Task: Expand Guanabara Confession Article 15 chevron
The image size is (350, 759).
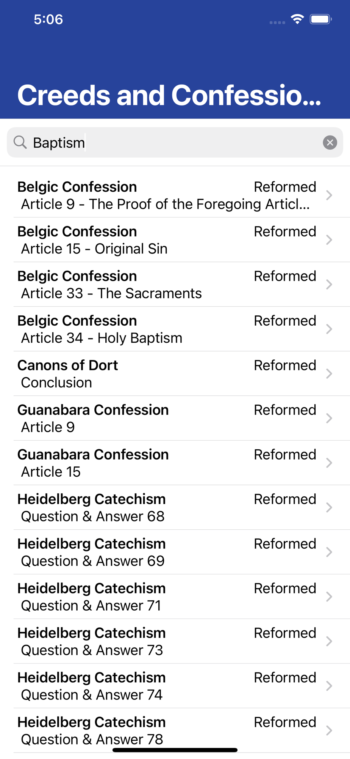Action: tap(329, 463)
